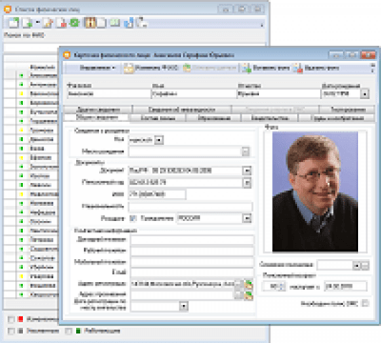
Task: Open the first dropdown menu in card toolbar
Action: click(97, 68)
